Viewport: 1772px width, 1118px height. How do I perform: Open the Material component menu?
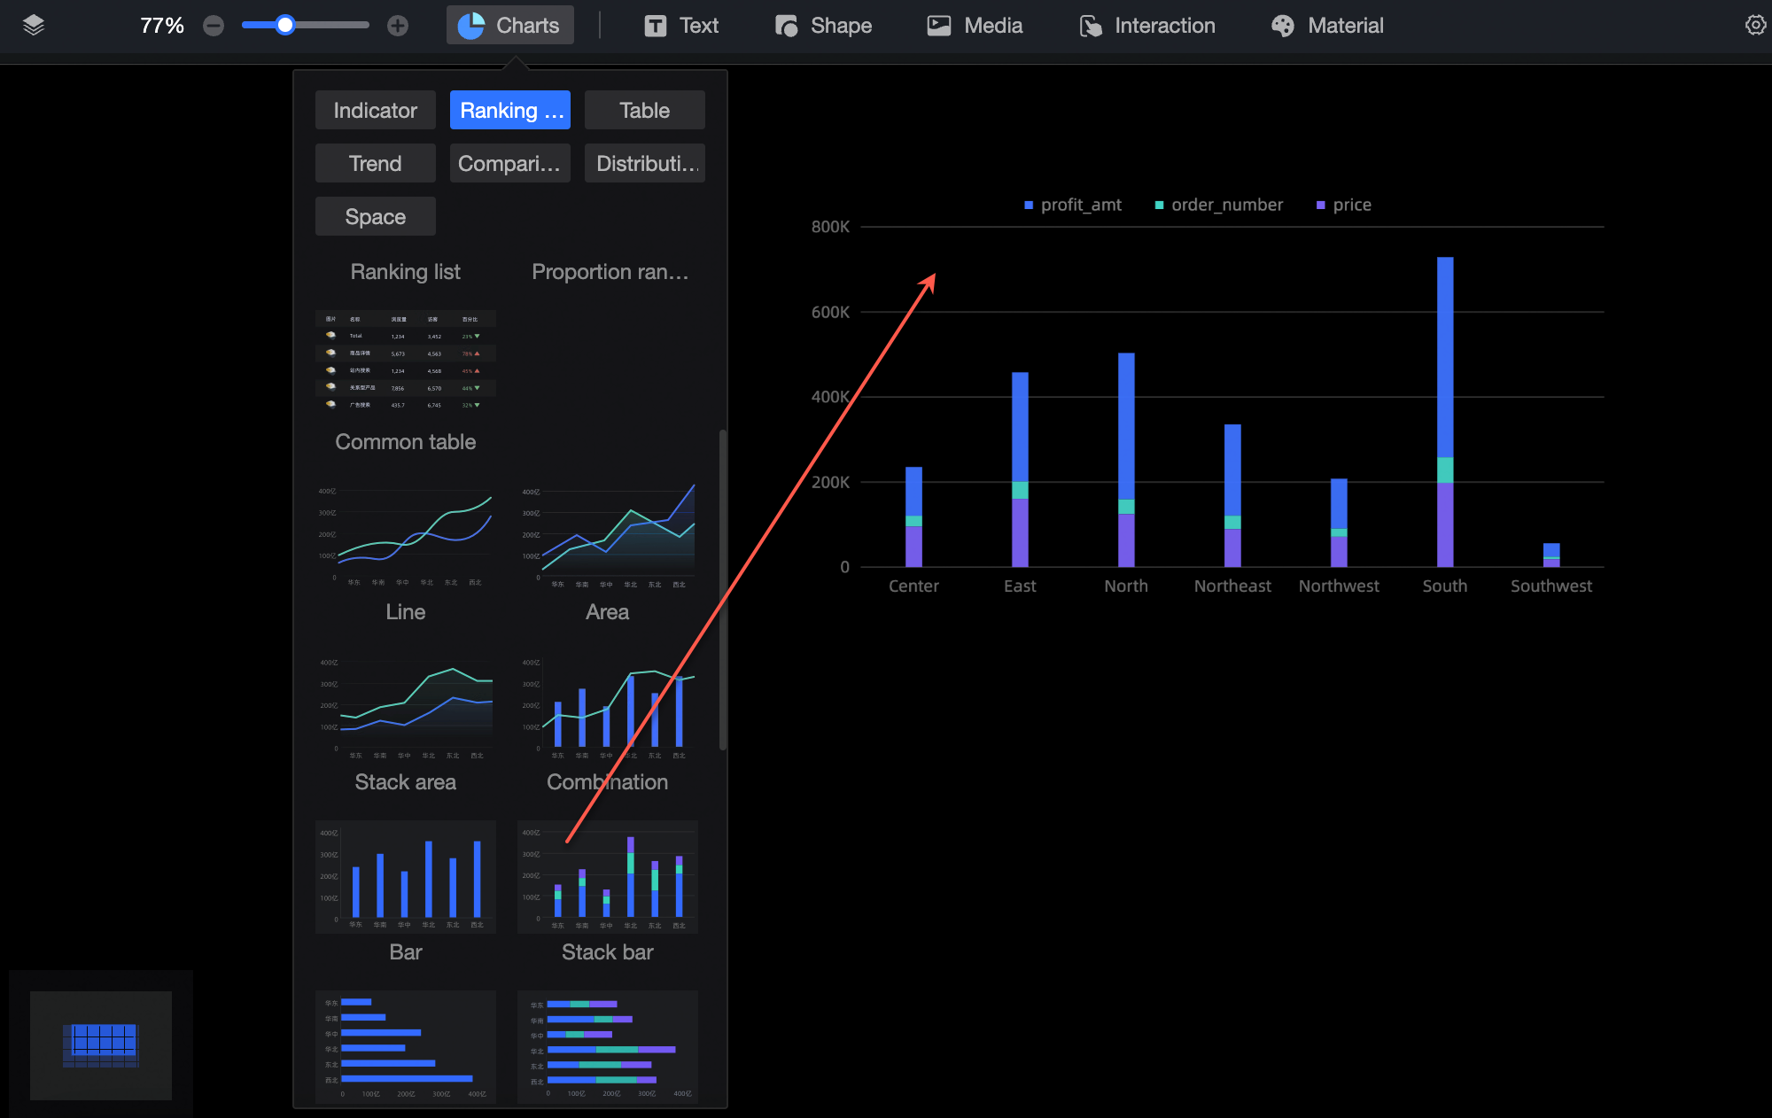(x=1327, y=26)
